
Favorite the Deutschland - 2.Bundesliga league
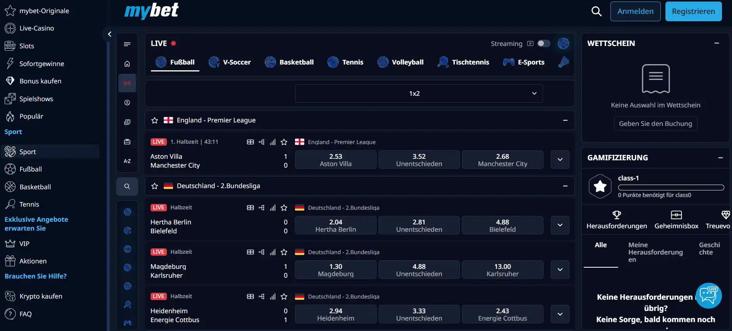tap(155, 186)
